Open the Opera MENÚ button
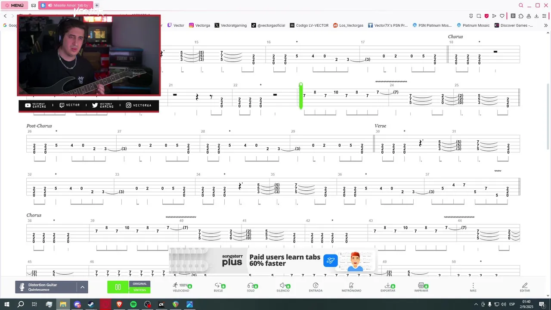Image resolution: width=551 pixels, height=310 pixels. (15, 6)
